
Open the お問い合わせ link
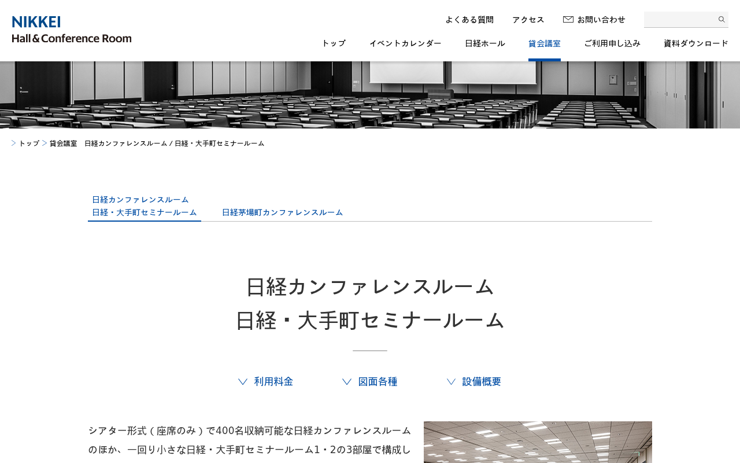(601, 20)
